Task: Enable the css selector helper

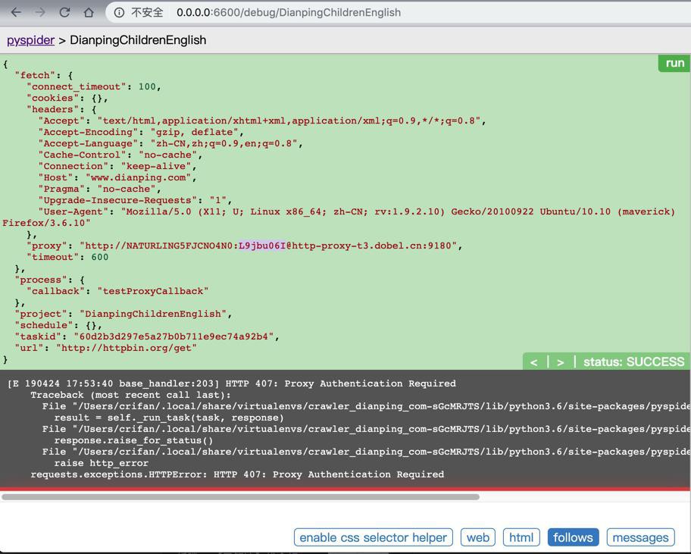Action: point(374,537)
